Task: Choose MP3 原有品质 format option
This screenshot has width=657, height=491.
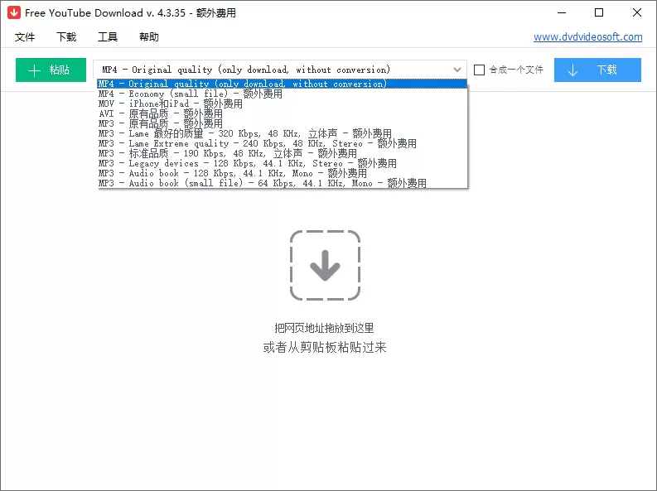Action: 283,123
